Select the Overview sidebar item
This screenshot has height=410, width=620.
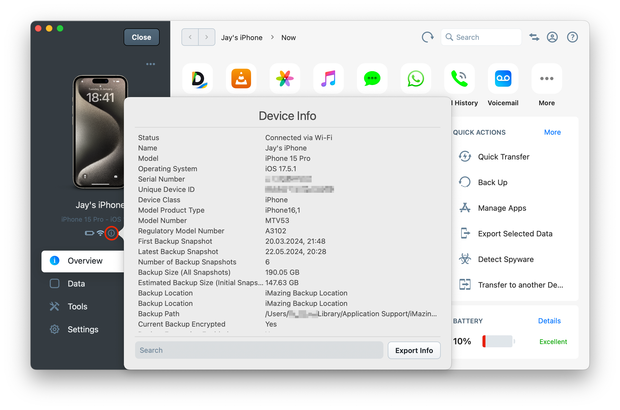pos(83,261)
